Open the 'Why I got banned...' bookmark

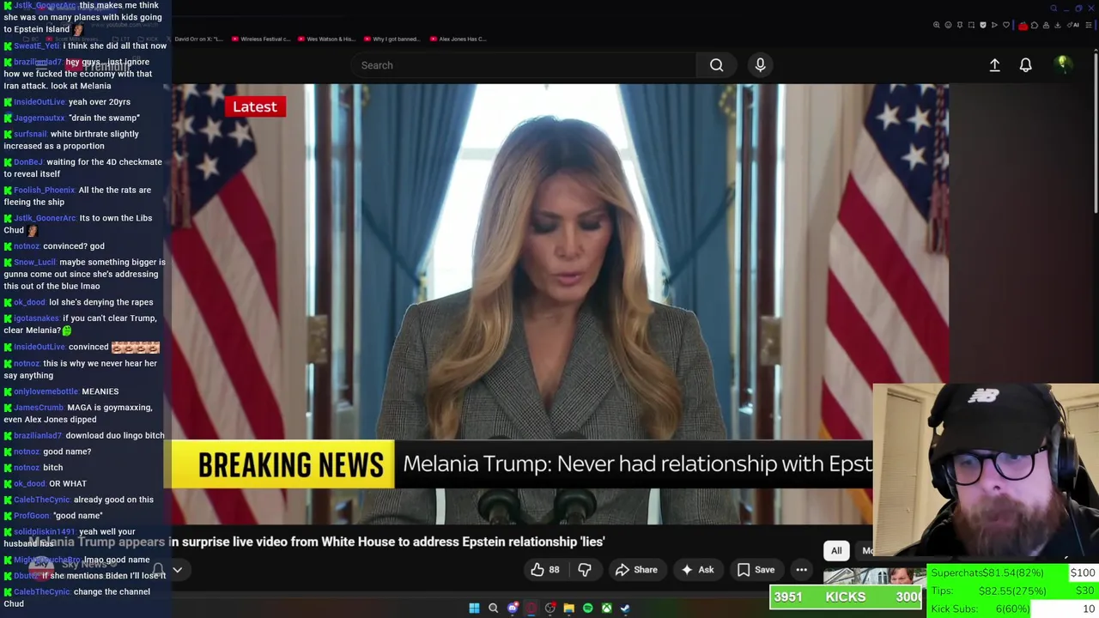391,39
